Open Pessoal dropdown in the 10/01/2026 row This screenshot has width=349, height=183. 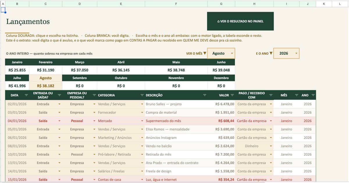pos(94,155)
